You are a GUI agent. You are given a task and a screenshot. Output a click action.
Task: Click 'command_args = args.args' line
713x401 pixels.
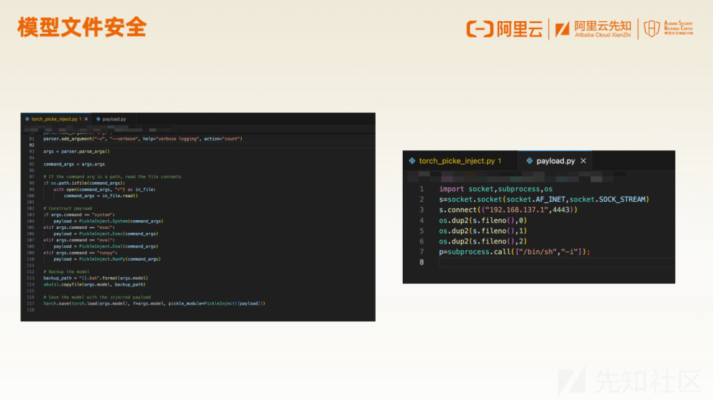(x=74, y=164)
